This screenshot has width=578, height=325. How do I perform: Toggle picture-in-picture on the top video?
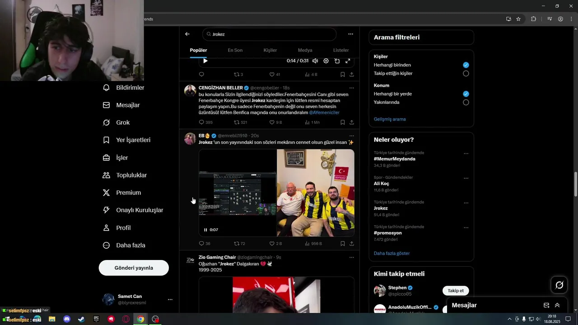pyautogui.click(x=337, y=61)
